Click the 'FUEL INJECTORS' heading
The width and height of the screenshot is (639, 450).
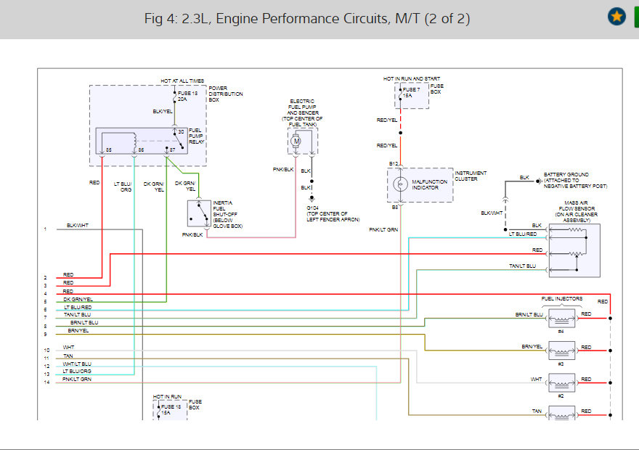tap(561, 298)
